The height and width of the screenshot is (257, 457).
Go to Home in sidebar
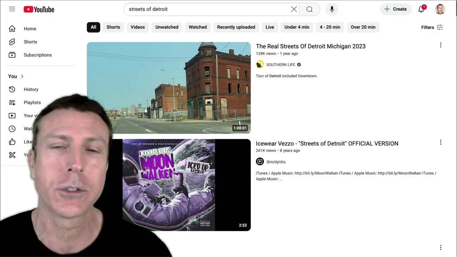coord(30,29)
